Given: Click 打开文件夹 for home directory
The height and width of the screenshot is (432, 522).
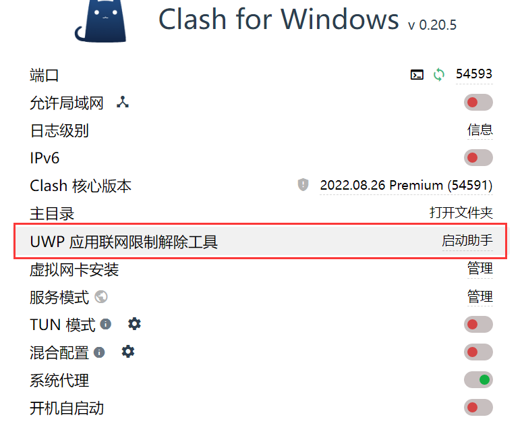Looking at the screenshot, I should point(461,213).
